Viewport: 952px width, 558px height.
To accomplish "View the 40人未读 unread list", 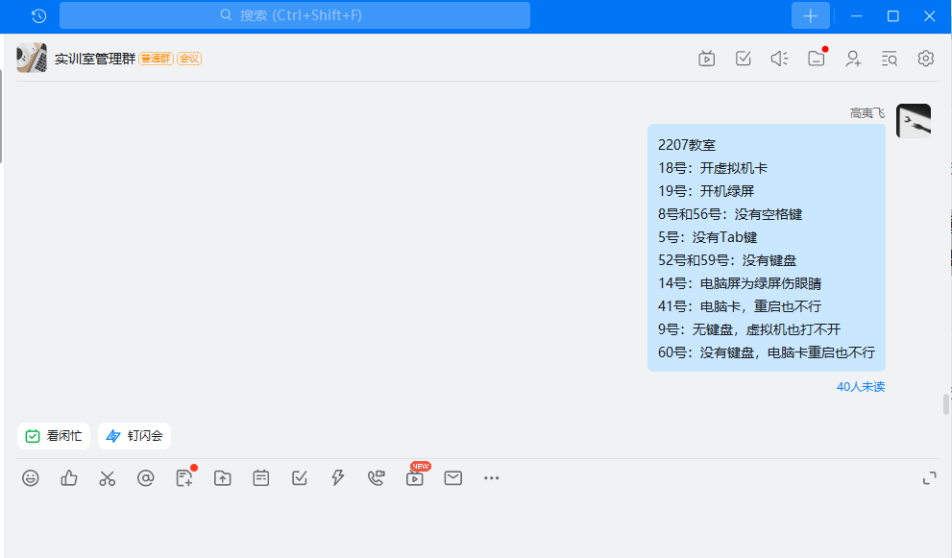I will pos(861,387).
